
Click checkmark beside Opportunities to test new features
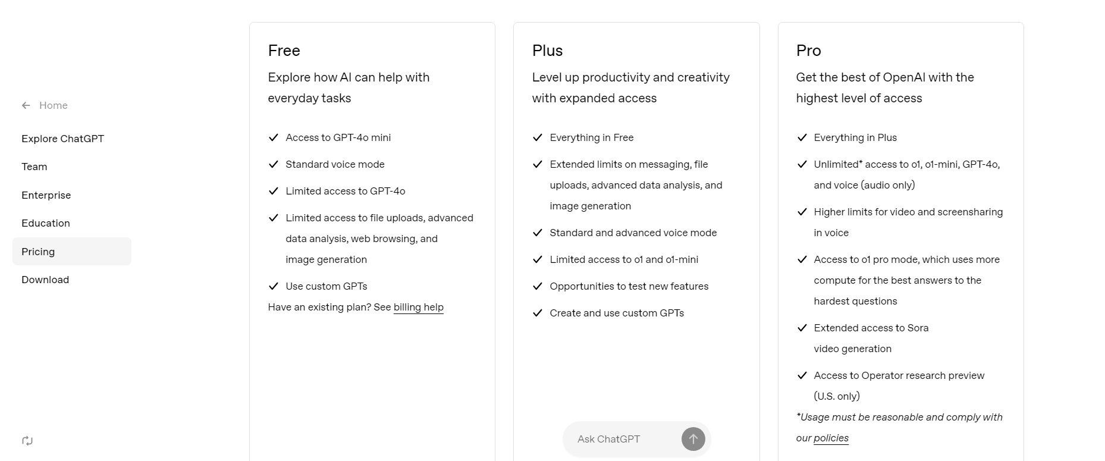[x=538, y=286]
